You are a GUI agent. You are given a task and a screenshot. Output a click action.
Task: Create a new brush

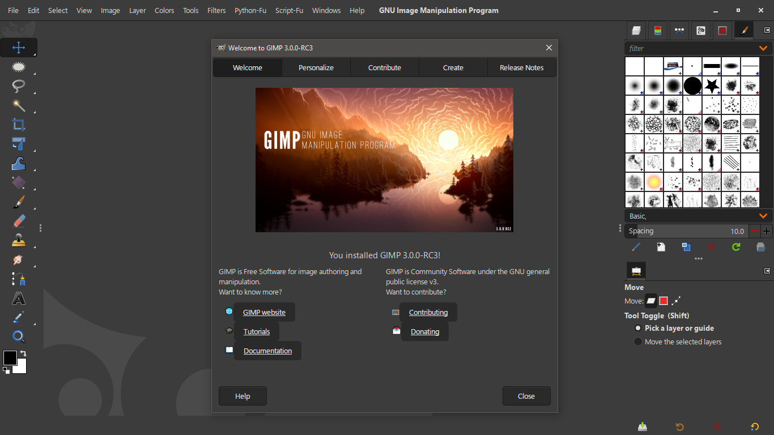coord(661,247)
